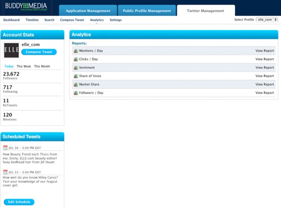Click the calendar icon for JUL 15 tweet
281x207 pixels.
pyautogui.click(x=5, y=172)
